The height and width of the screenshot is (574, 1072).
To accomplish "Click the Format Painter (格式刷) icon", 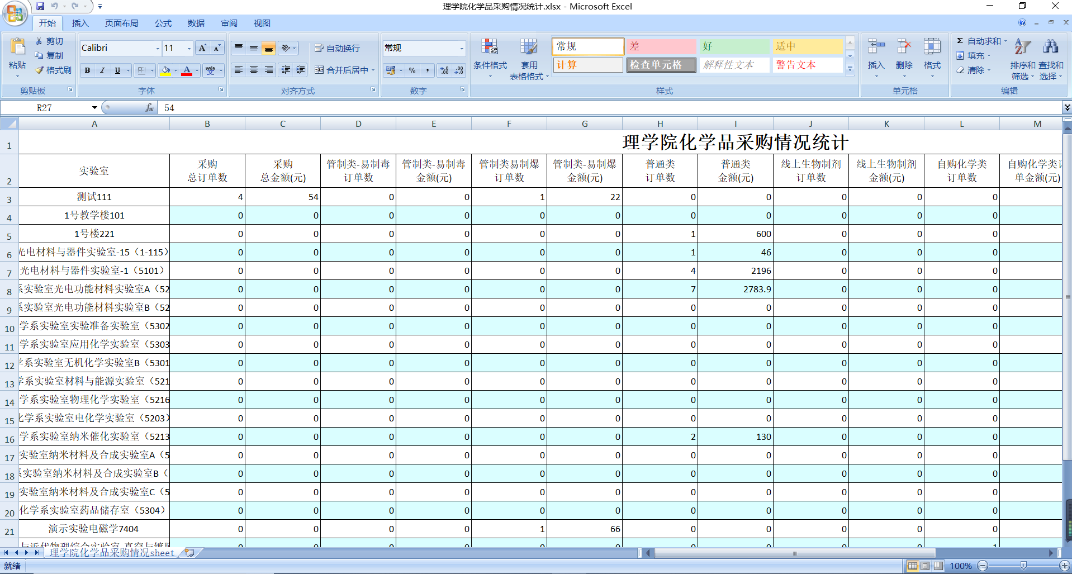I will pos(40,70).
